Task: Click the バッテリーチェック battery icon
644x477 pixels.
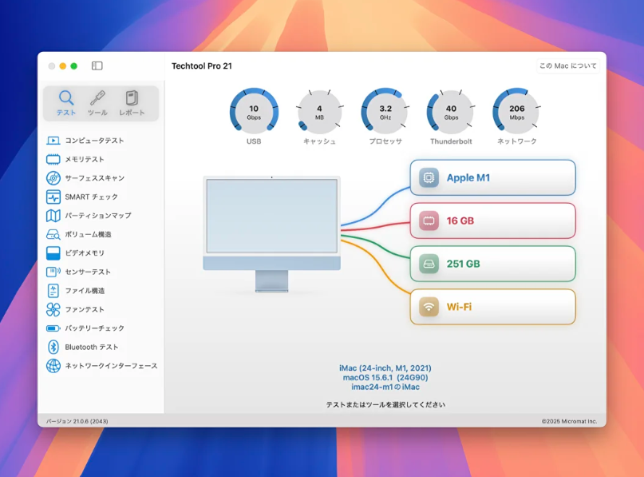Action: (53, 328)
